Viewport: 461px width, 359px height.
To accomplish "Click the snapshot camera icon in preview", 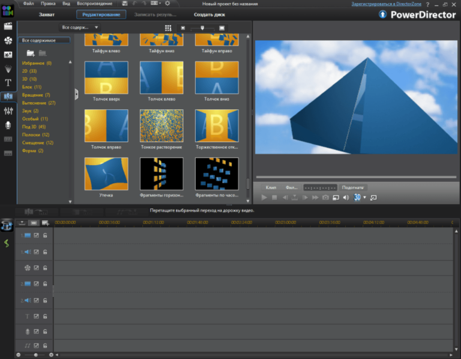I will click(x=325, y=198).
